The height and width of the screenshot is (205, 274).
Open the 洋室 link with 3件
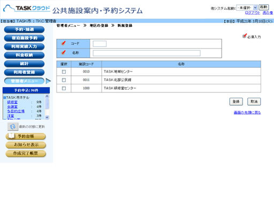tap(11, 116)
